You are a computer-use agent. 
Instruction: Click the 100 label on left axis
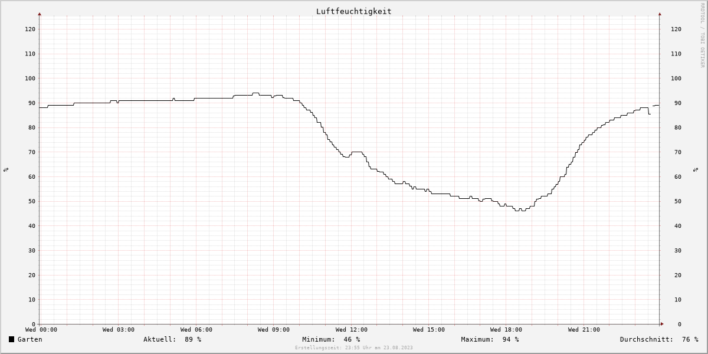coord(30,78)
